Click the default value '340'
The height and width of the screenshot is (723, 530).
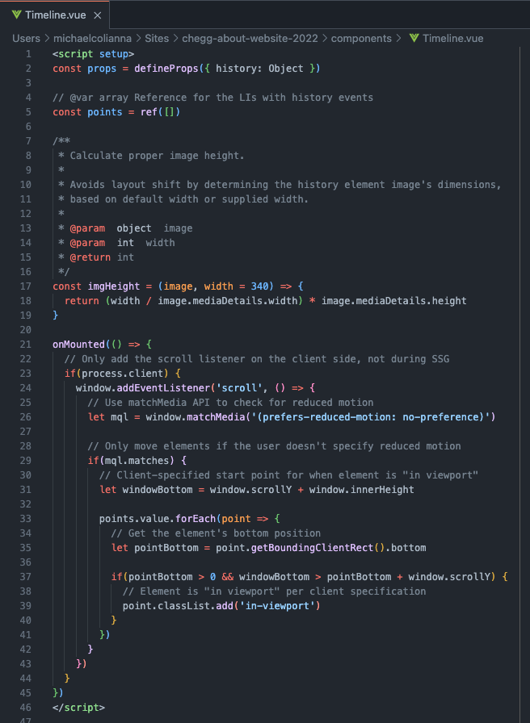pyautogui.click(x=259, y=286)
